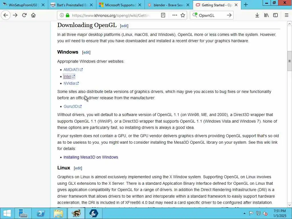Click the page scrollbar up arrow
The height and width of the screenshot is (219, 292).
289,24
